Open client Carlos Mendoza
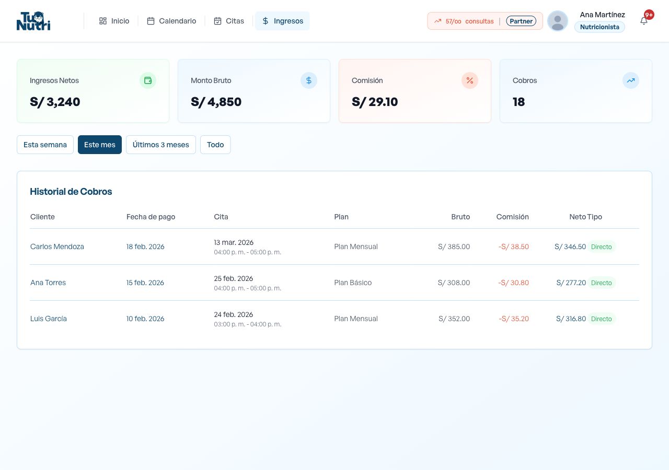The height and width of the screenshot is (470, 669). [x=57, y=246]
